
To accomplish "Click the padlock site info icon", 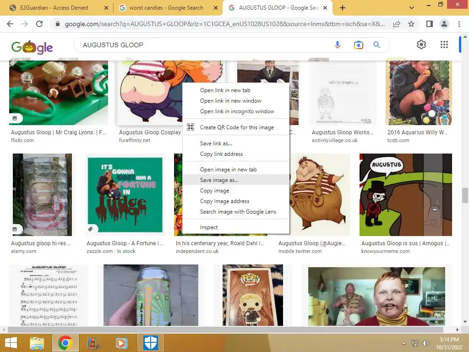I will (x=58, y=24).
